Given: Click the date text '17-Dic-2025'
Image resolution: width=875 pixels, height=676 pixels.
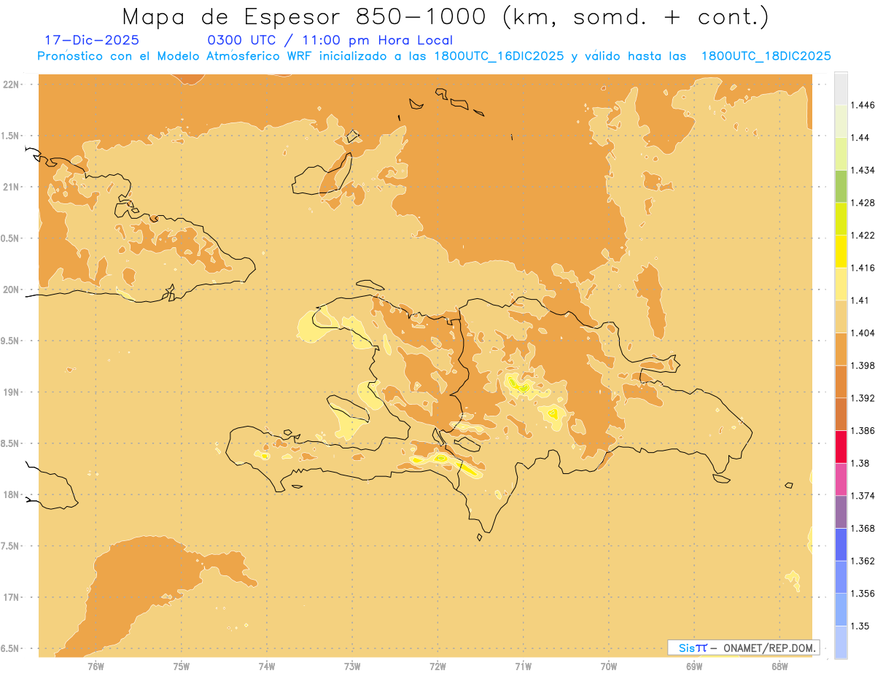Looking at the screenshot, I should click(x=92, y=40).
